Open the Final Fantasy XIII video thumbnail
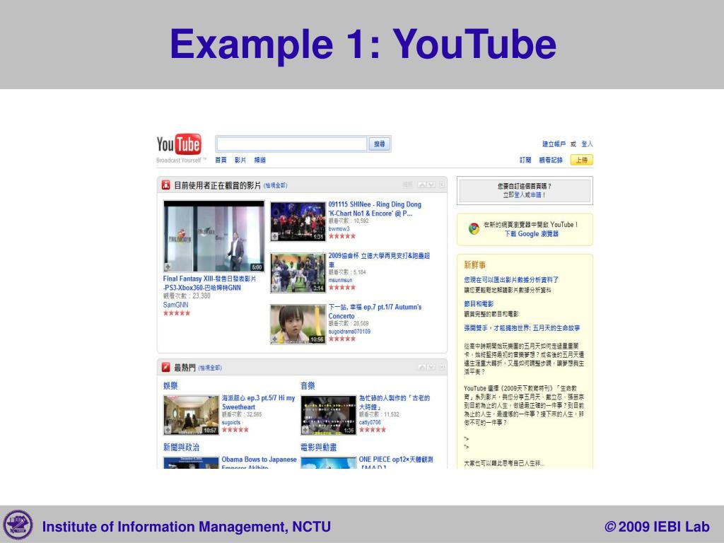The height and width of the screenshot is (543, 724). coord(214,236)
